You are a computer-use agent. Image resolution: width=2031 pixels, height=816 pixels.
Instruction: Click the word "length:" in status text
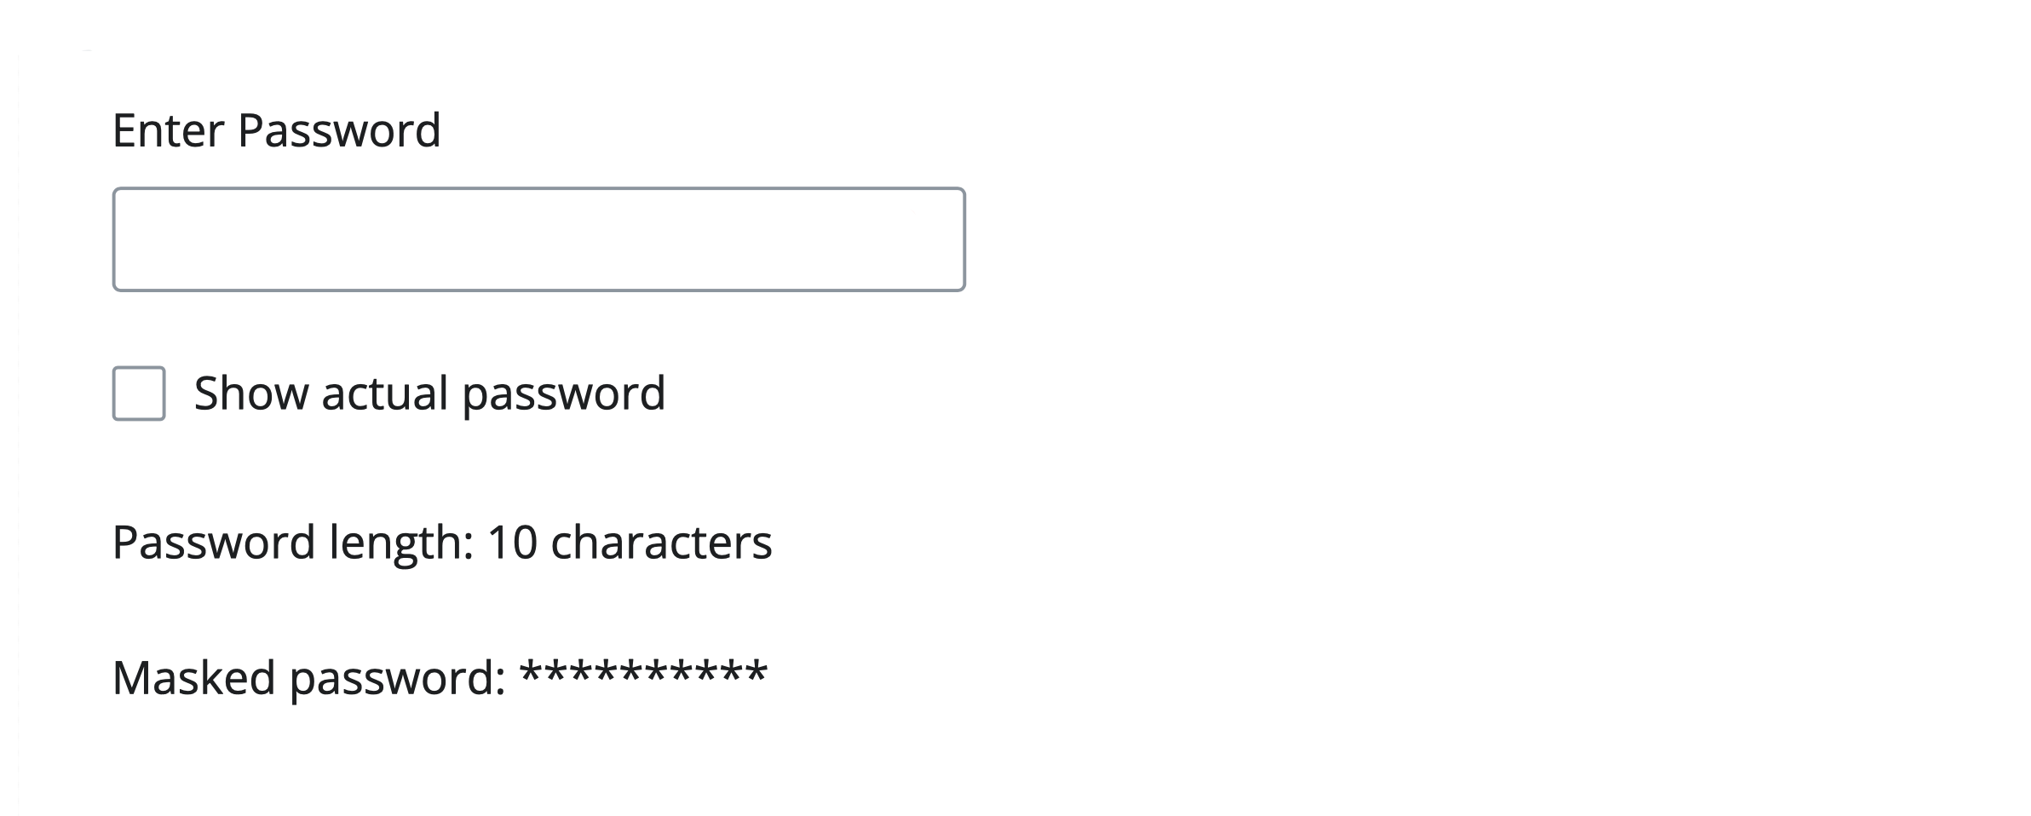click(400, 543)
